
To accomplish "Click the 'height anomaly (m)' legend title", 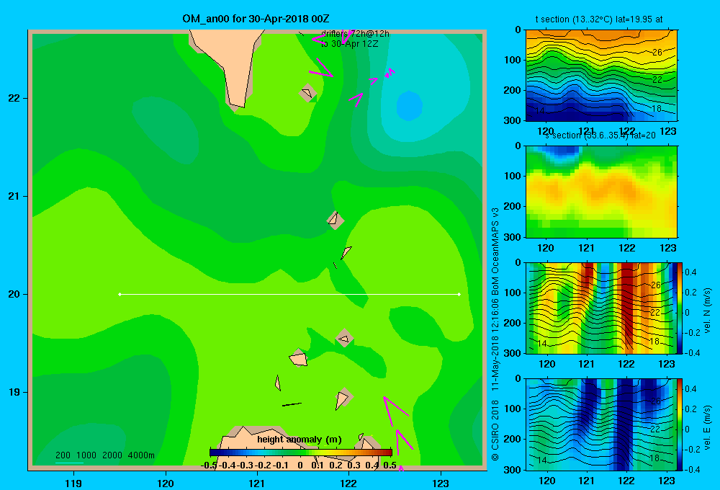I will pyautogui.click(x=300, y=440).
